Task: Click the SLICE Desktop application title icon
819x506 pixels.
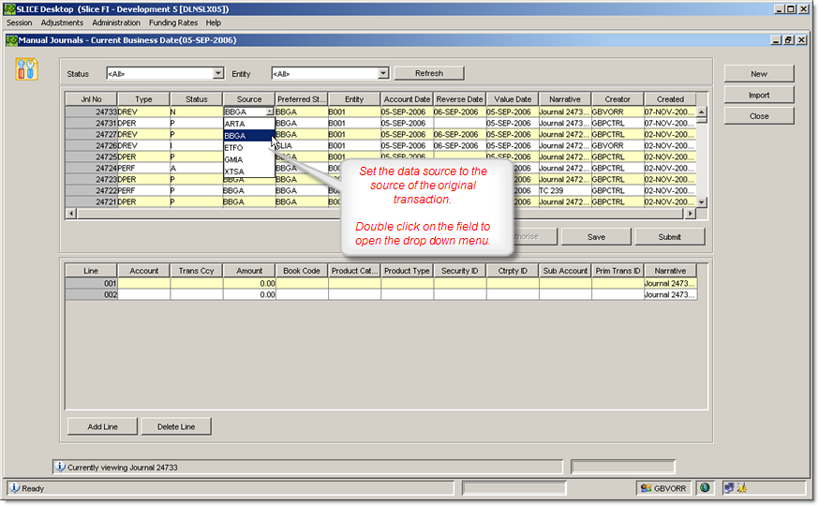Action: click(8, 8)
